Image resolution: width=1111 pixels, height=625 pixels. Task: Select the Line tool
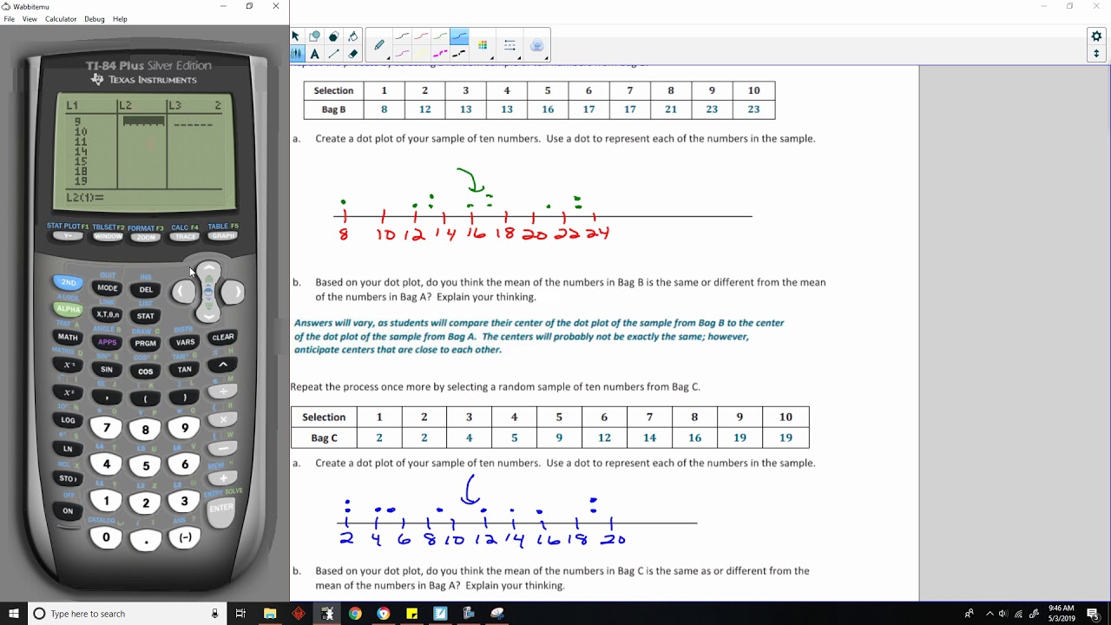[x=333, y=54]
